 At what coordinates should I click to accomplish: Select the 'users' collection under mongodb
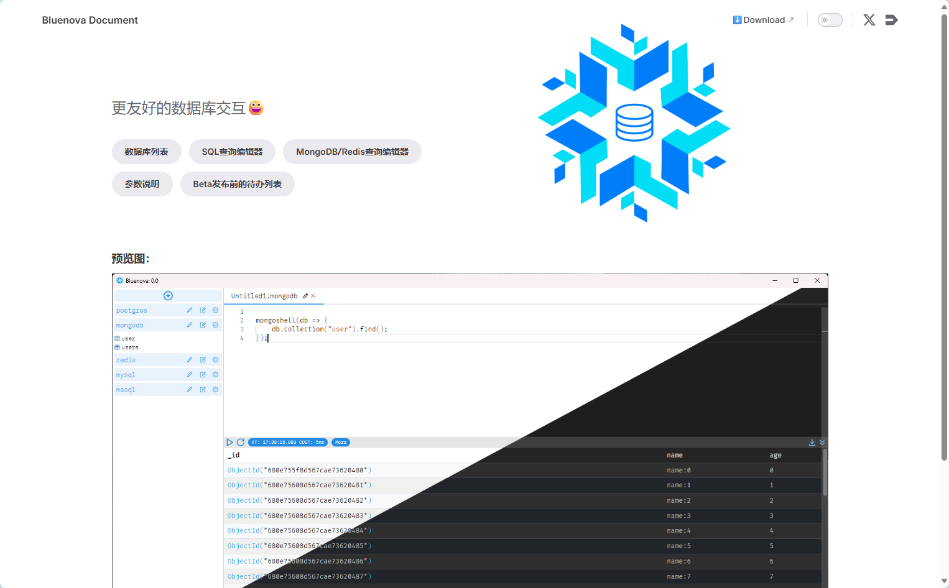click(x=127, y=347)
